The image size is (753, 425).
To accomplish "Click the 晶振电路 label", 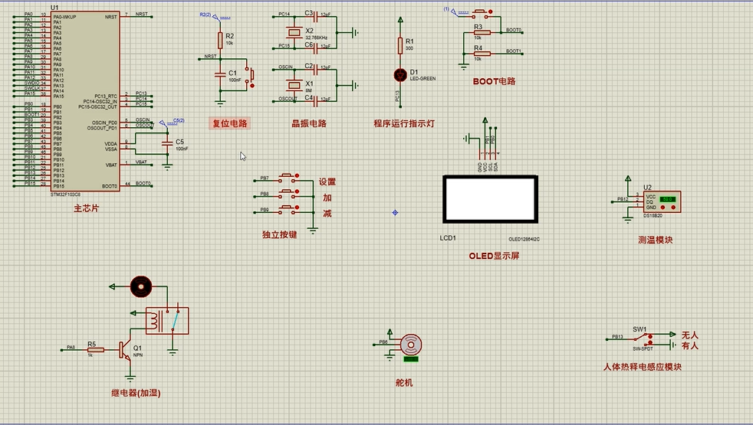I will (309, 123).
